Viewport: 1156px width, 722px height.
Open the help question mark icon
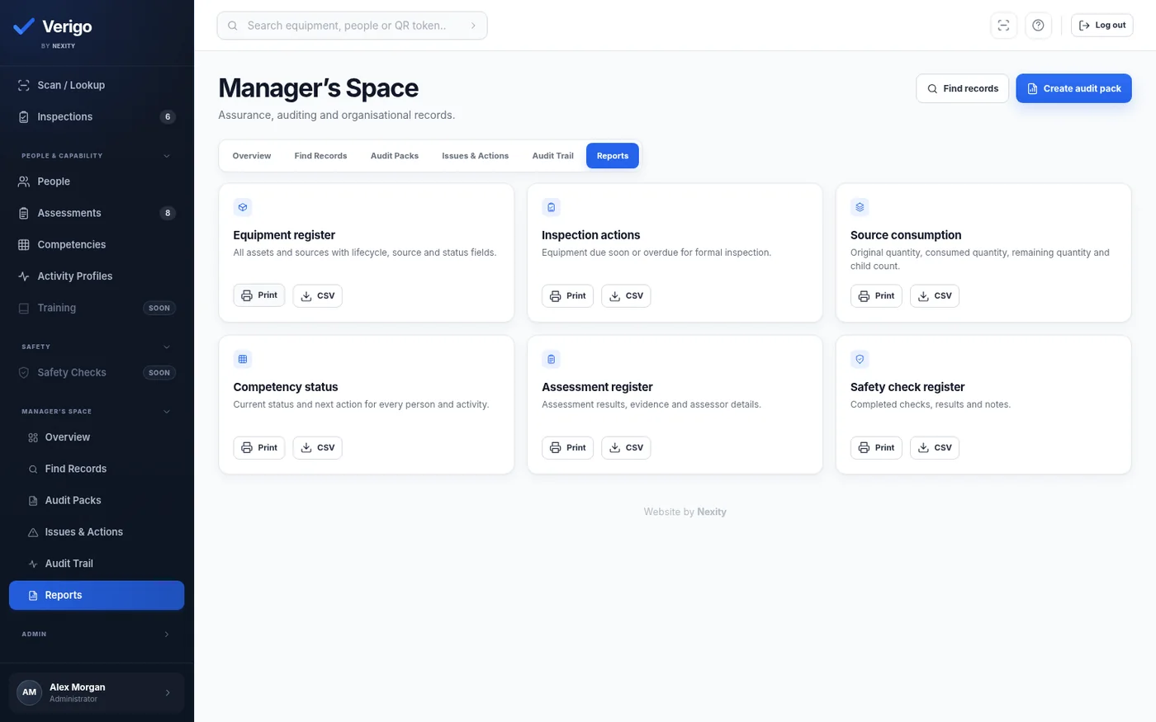point(1038,26)
